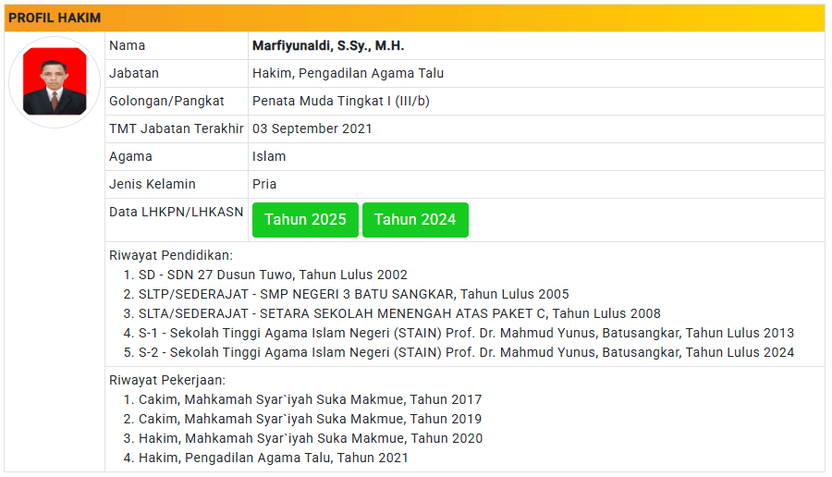Click the judge's profile photo
Viewport: 832px width, 477px height.
point(55,82)
